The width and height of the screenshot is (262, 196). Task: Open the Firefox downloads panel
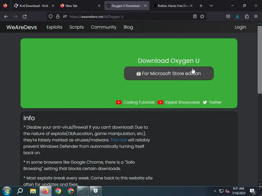[237, 16]
